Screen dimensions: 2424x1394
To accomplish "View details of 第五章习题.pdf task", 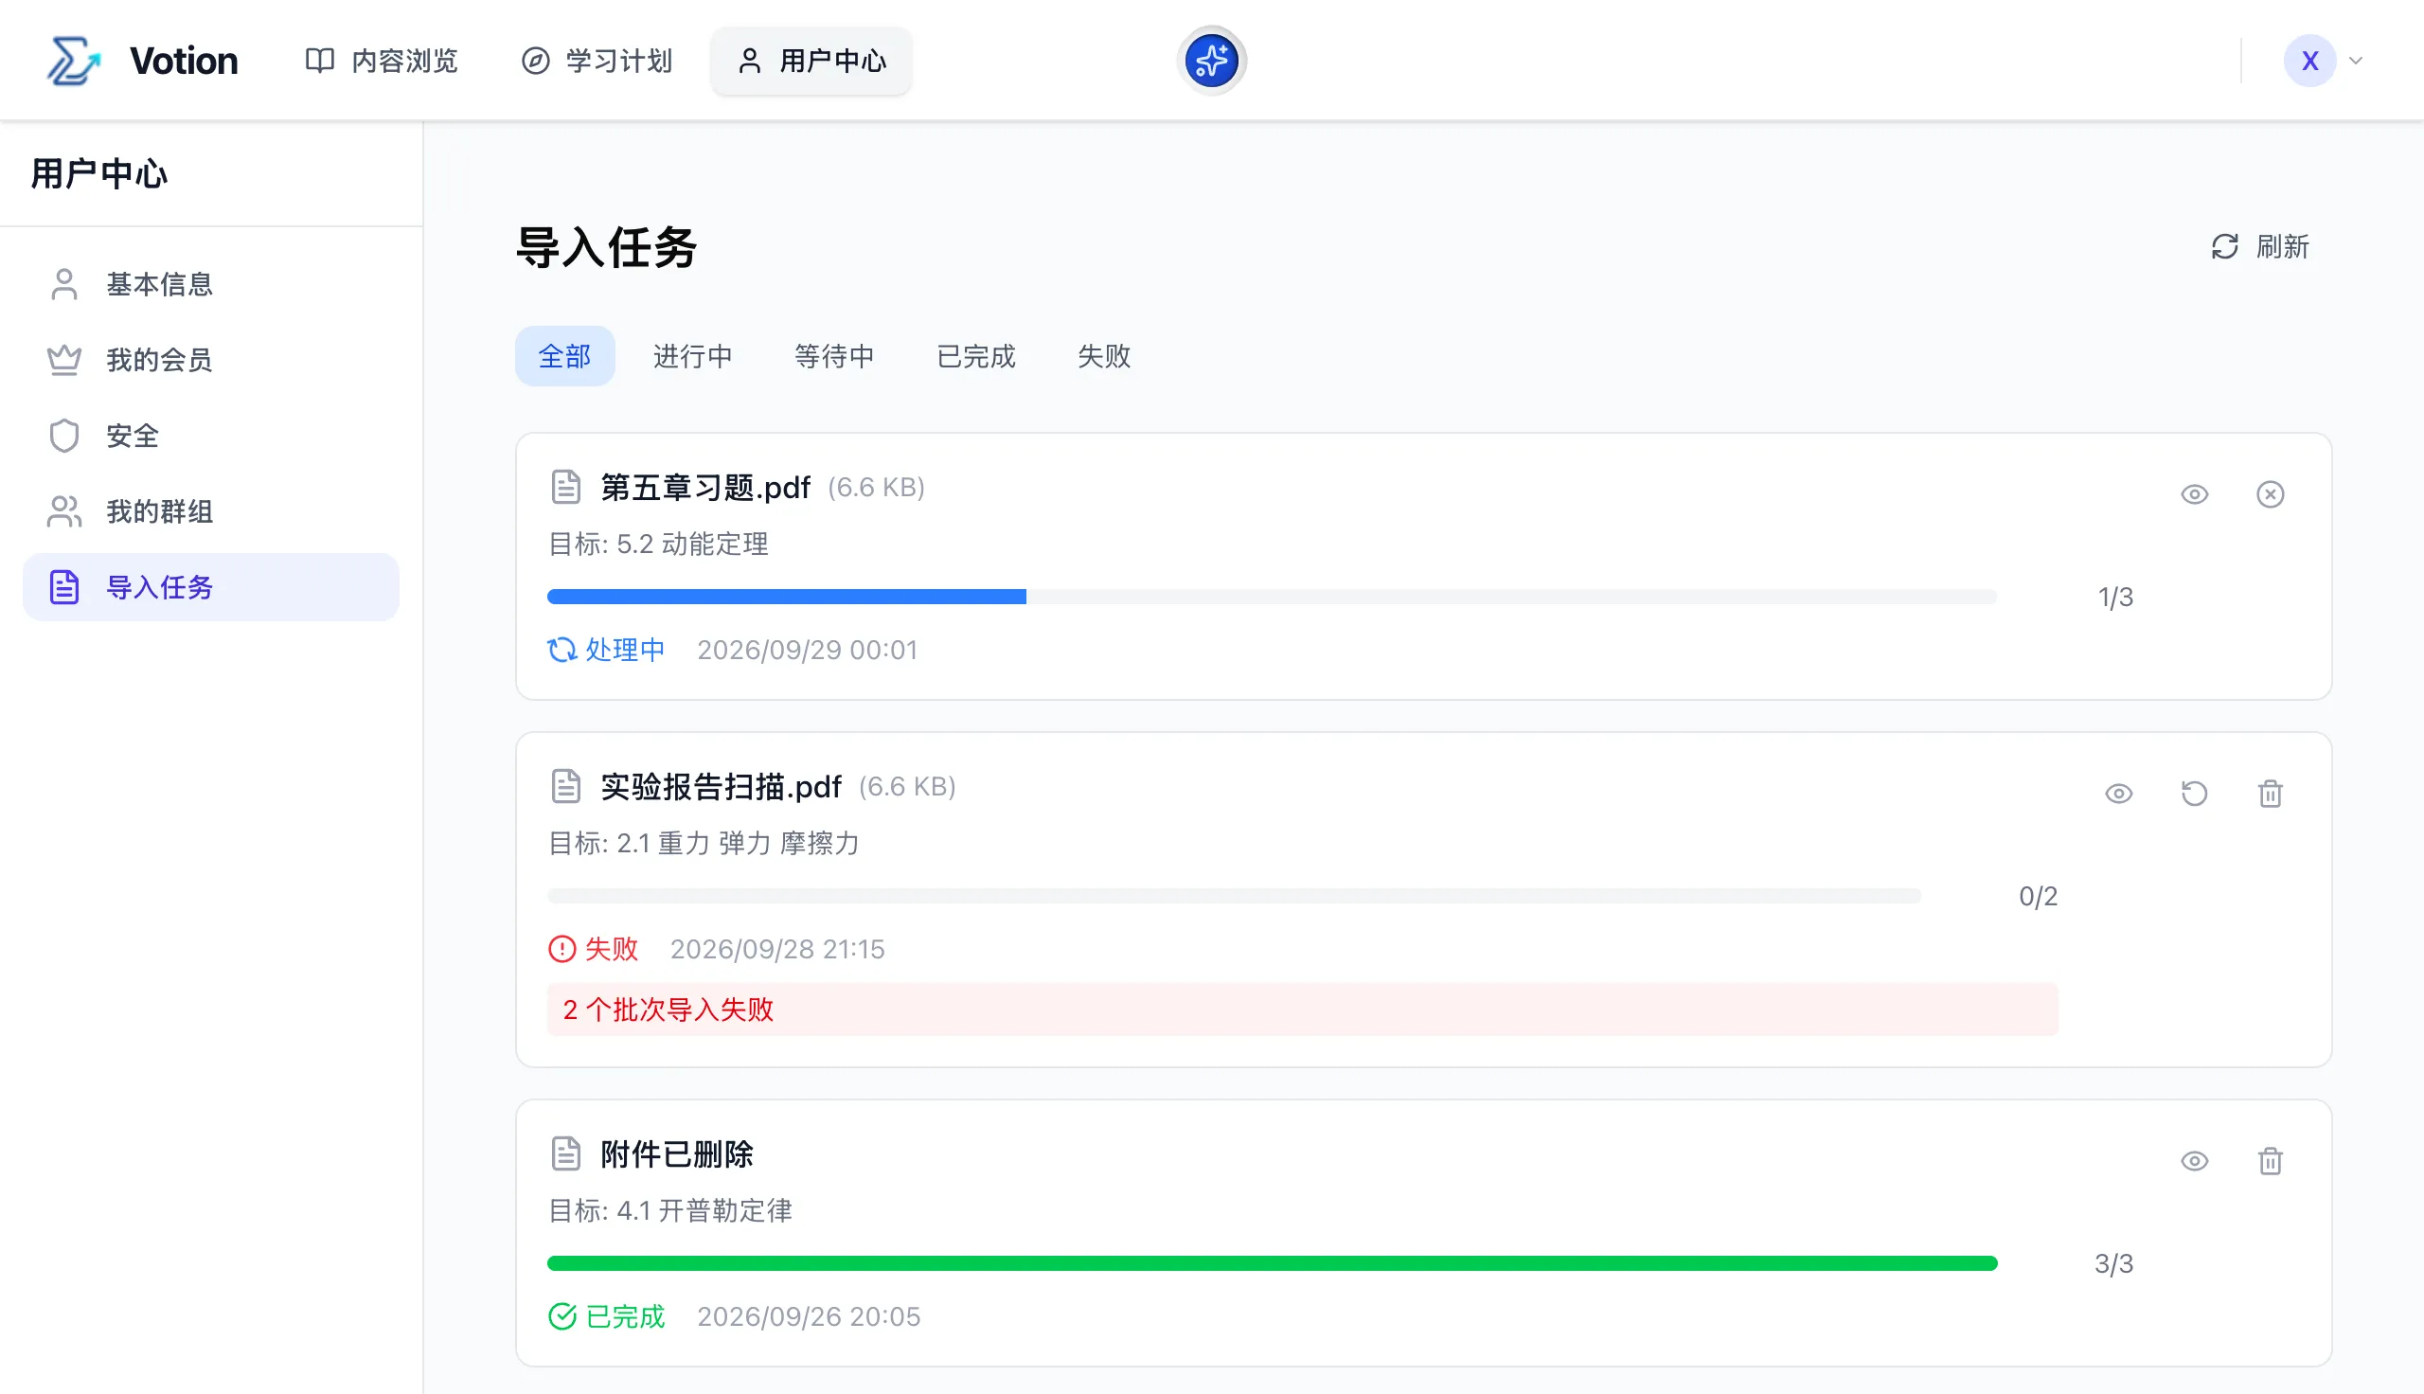I will click(2194, 494).
